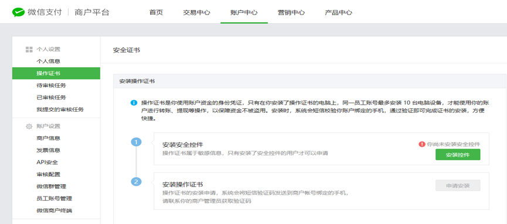Open 产品中心 tab
Screen dimensions: 507x224
[x=339, y=13]
